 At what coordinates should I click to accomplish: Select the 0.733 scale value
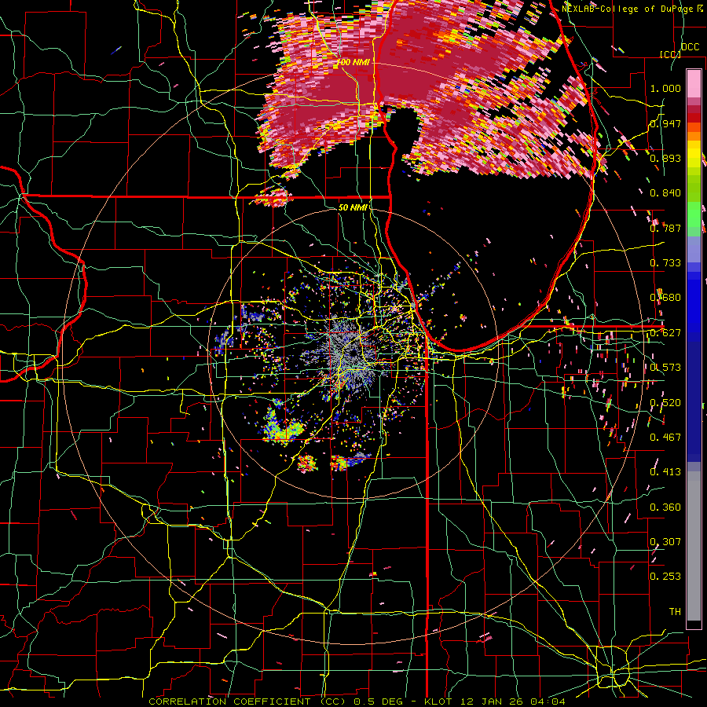tap(665, 263)
